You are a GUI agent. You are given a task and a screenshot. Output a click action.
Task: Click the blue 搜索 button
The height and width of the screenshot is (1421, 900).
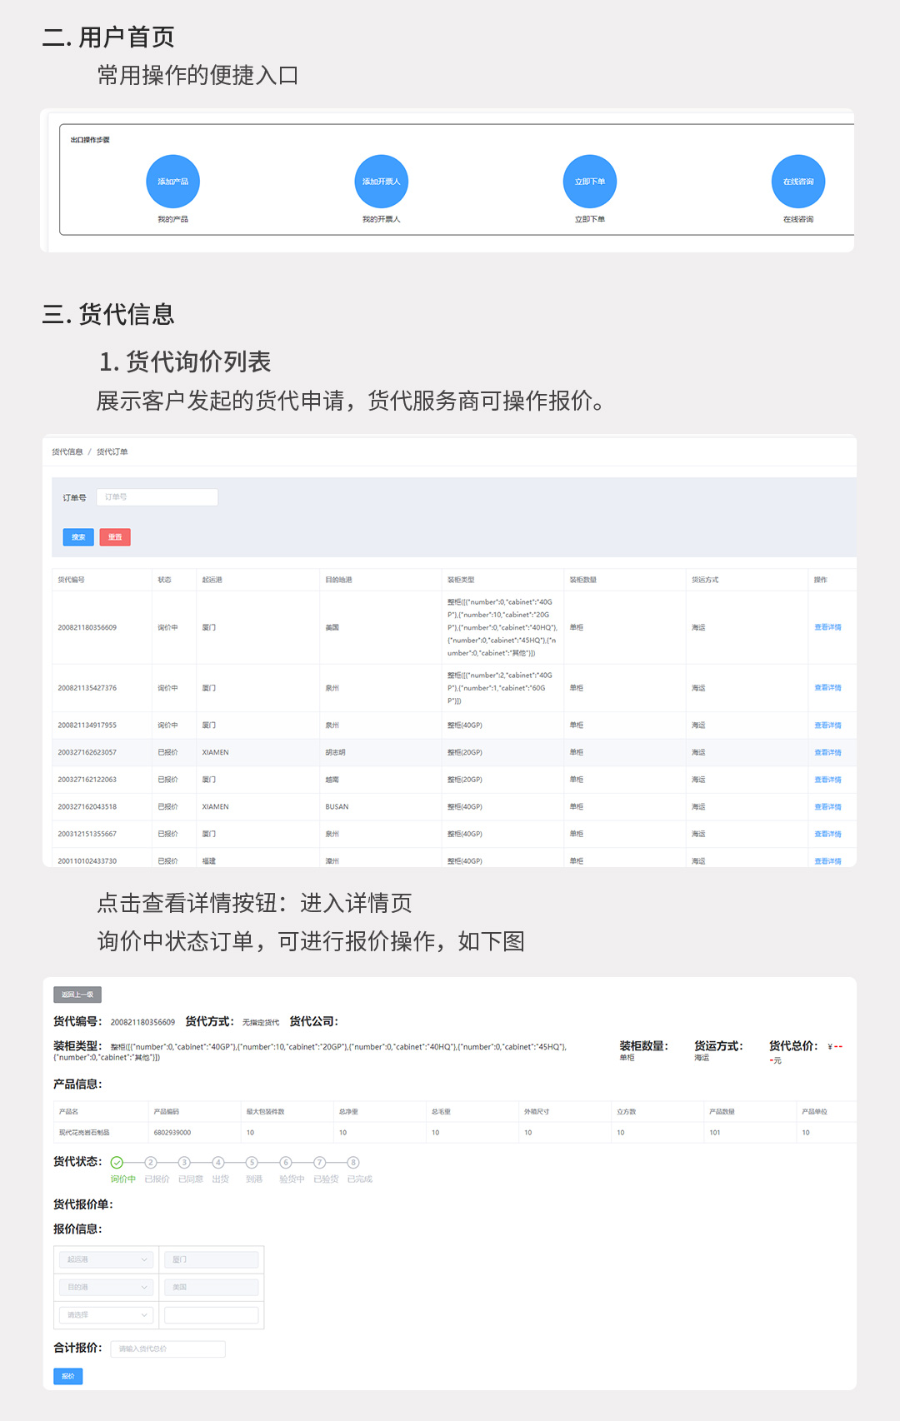pyautogui.click(x=78, y=537)
